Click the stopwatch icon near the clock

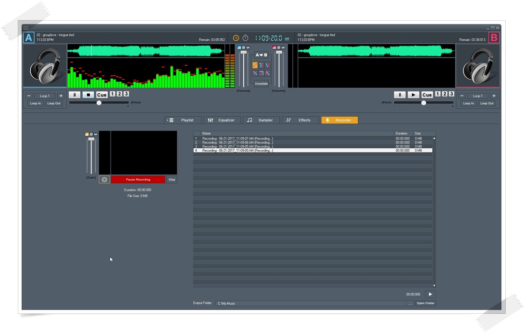click(245, 37)
